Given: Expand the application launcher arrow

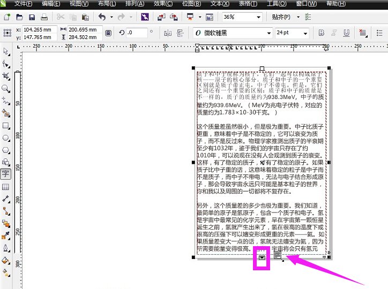Looking at the screenshot, I should (200, 17).
